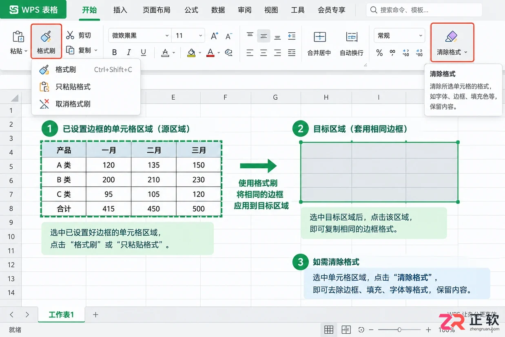The height and width of the screenshot is (337, 505).
Task: Click the select-all corner triangle
Action: 15,98
